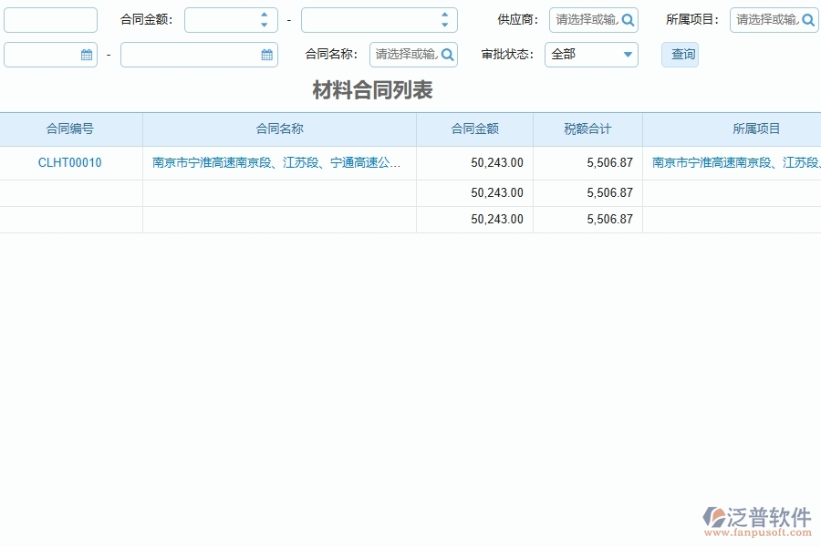Open the search icon next to 合同名称
This screenshot has width=821, height=547.
[447, 55]
